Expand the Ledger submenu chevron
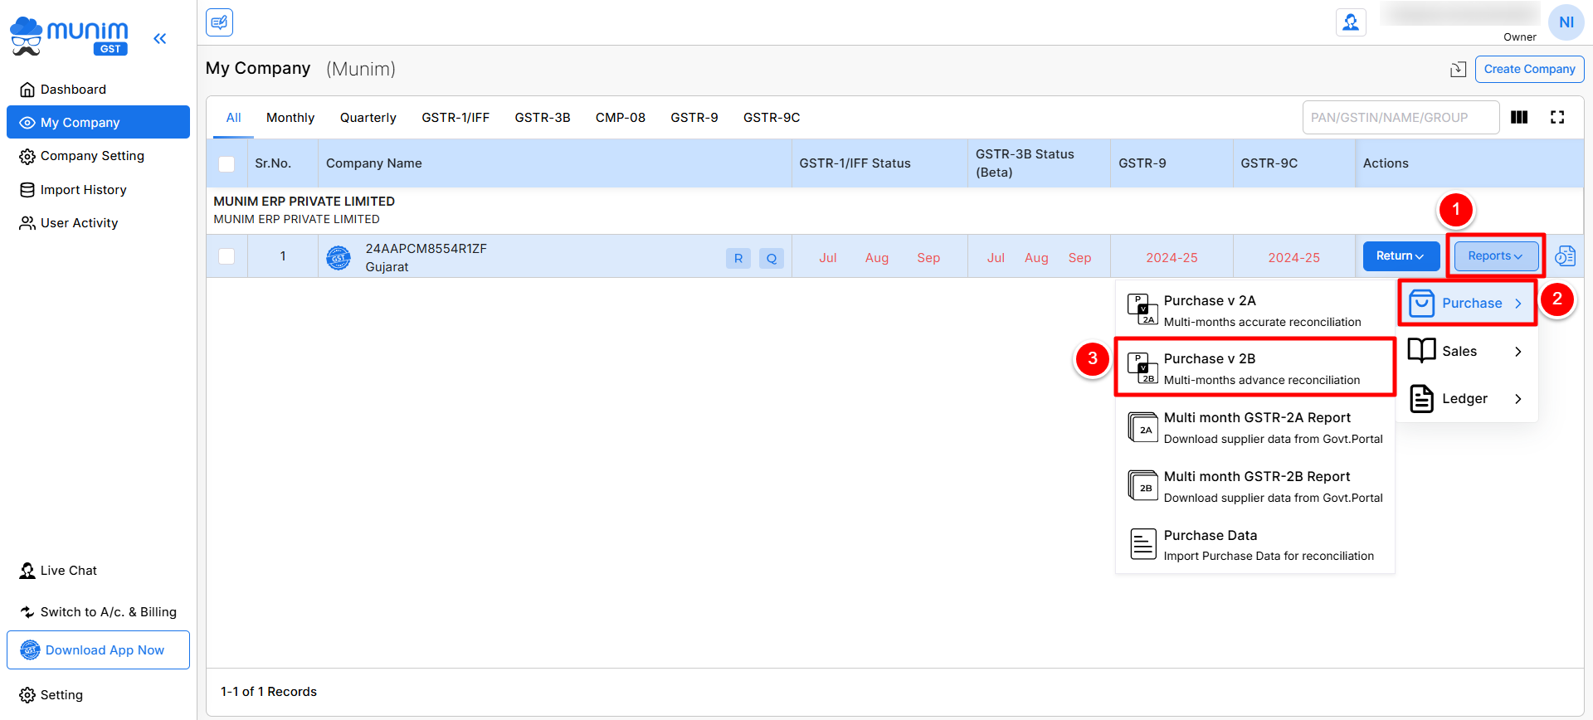This screenshot has height=720, width=1593. (x=1518, y=399)
